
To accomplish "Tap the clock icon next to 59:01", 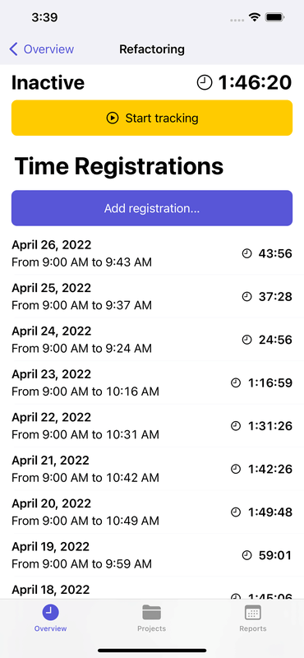I will [247, 556].
